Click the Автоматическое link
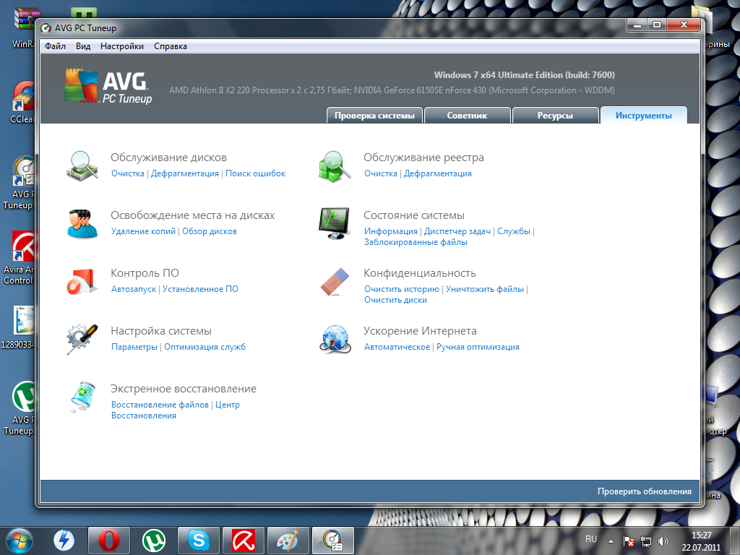The image size is (740, 555). click(x=397, y=347)
